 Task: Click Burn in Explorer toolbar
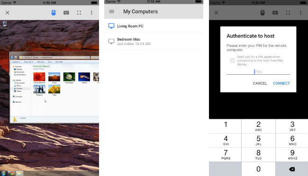50,62
